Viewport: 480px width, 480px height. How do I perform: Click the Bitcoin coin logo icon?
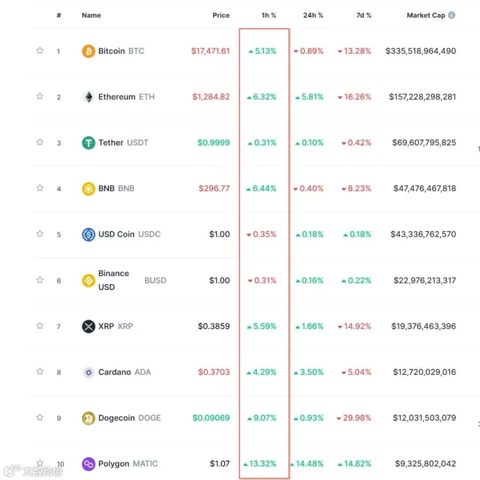point(88,51)
